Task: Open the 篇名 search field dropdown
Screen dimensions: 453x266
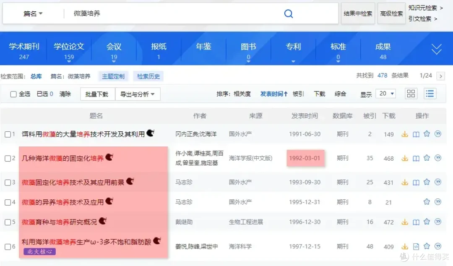Action: 33,13
